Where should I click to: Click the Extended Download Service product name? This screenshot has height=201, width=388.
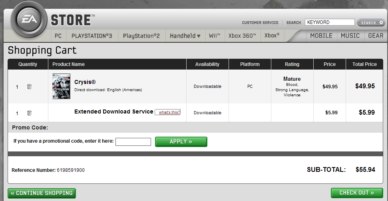[114, 111]
